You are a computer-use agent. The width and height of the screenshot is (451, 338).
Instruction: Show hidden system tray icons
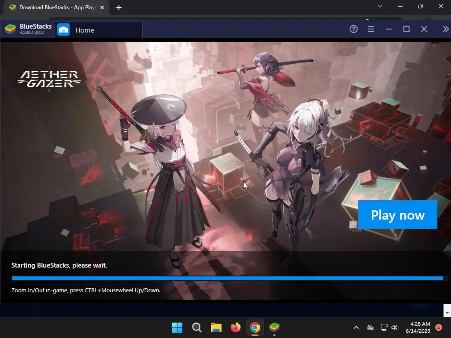tap(356, 327)
